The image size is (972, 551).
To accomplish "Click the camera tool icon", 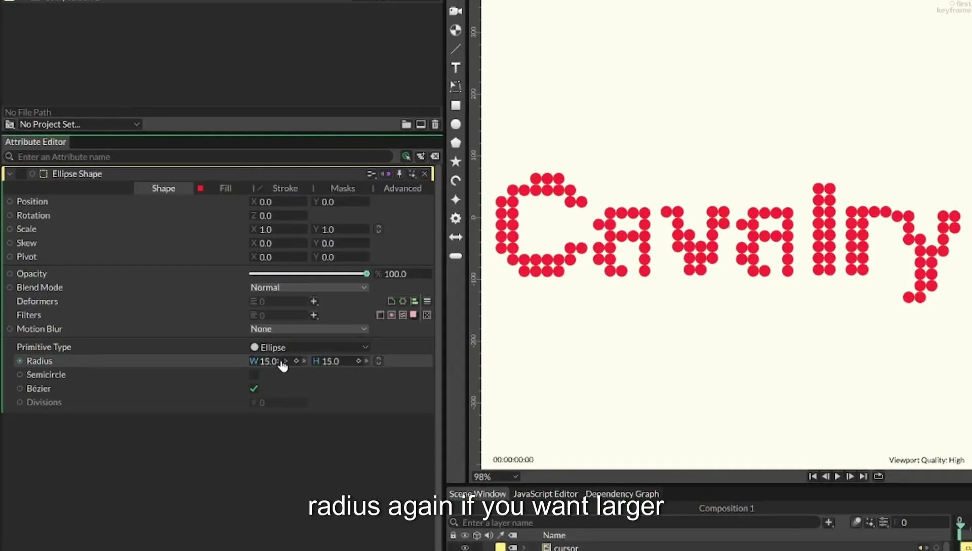I will [x=456, y=11].
